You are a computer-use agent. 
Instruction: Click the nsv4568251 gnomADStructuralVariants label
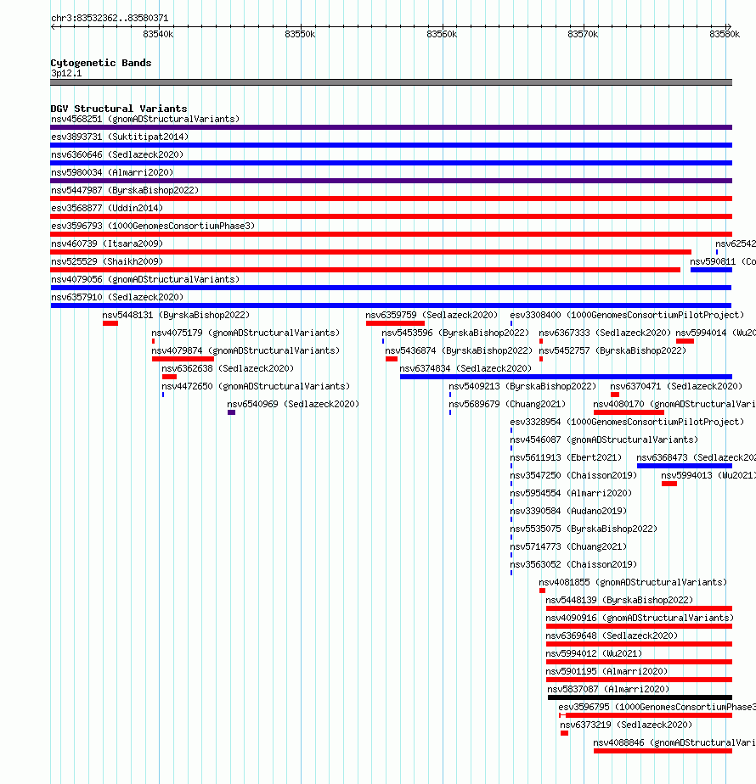tap(145, 119)
